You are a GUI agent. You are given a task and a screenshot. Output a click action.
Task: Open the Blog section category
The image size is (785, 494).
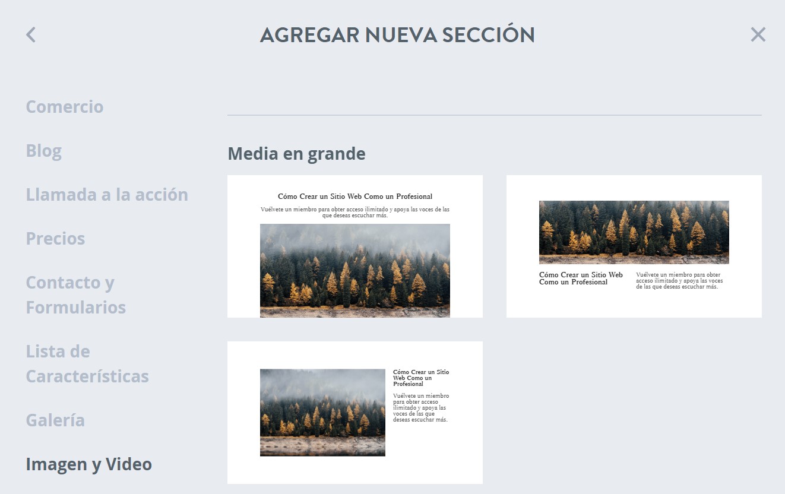pos(43,150)
